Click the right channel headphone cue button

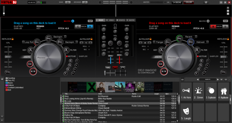pyautogui.click(x=119, y=43)
